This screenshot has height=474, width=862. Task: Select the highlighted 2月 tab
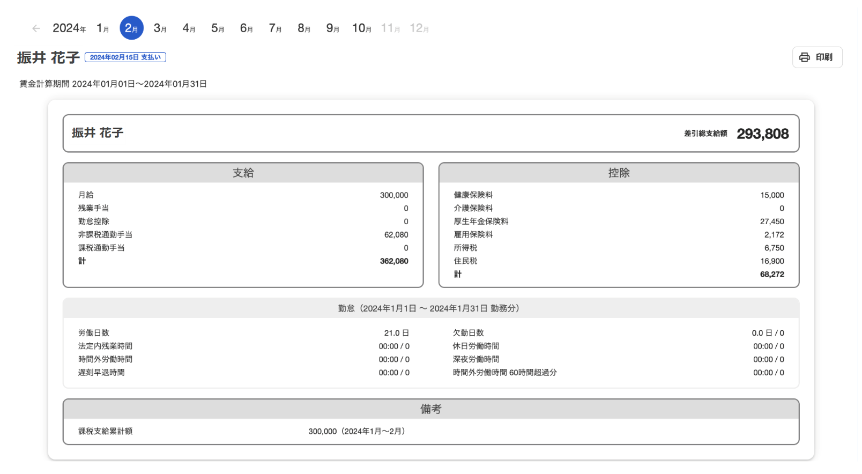pyautogui.click(x=131, y=28)
